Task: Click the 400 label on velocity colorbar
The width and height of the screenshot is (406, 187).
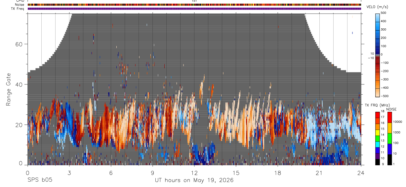Action: tap(384, 21)
